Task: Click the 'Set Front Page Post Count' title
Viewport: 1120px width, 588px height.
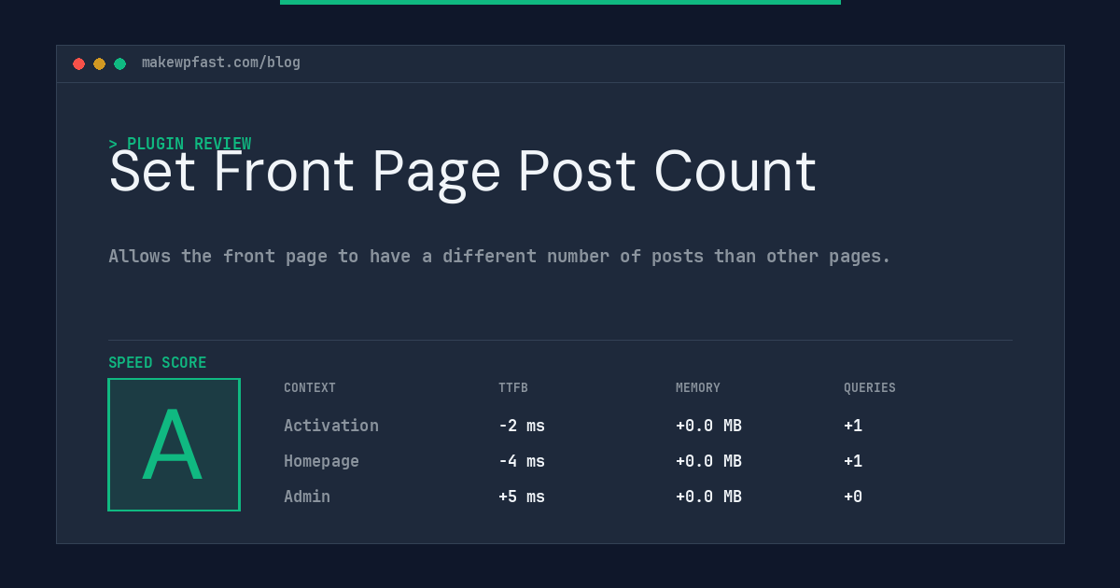Action: [463, 173]
